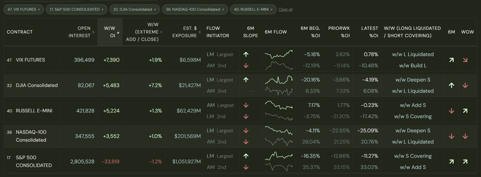Click latest %OI value -25.09%
Screen dimensions: 481x177
click(x=368, y=131)
